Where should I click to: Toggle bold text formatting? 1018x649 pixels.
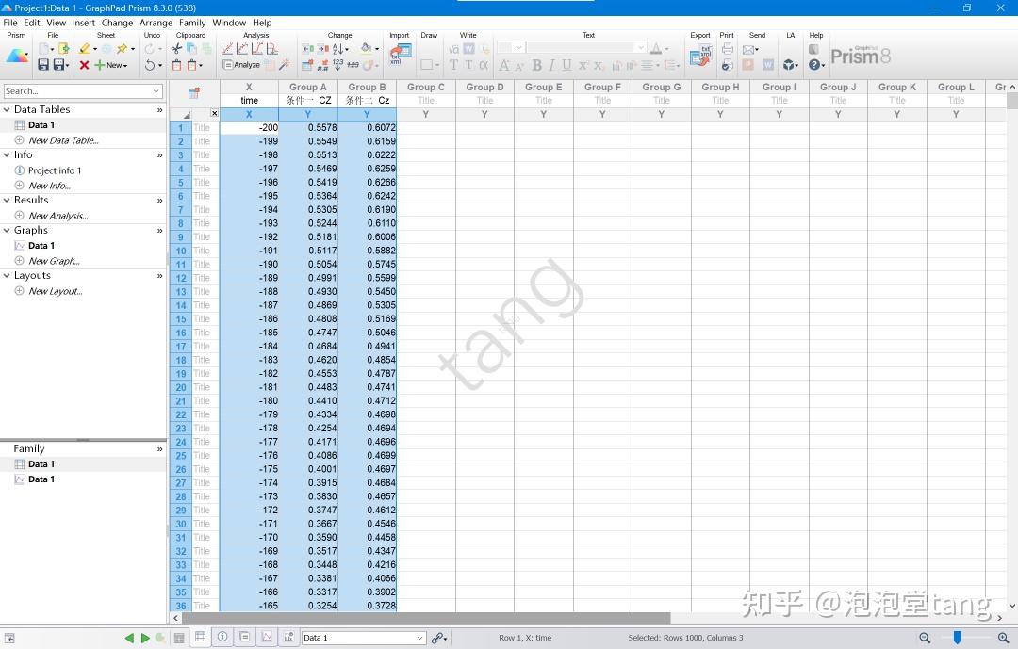coord(537,65)
